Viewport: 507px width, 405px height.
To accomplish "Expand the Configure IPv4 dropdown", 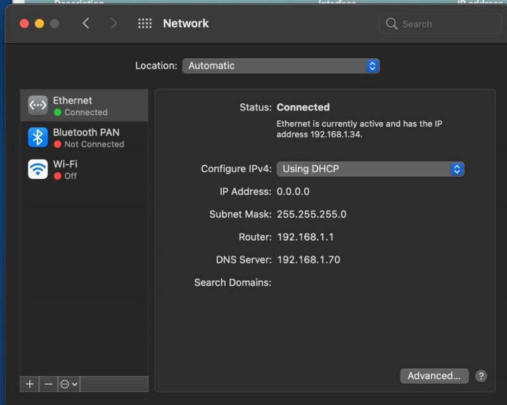I will click(x=370, y=169).
